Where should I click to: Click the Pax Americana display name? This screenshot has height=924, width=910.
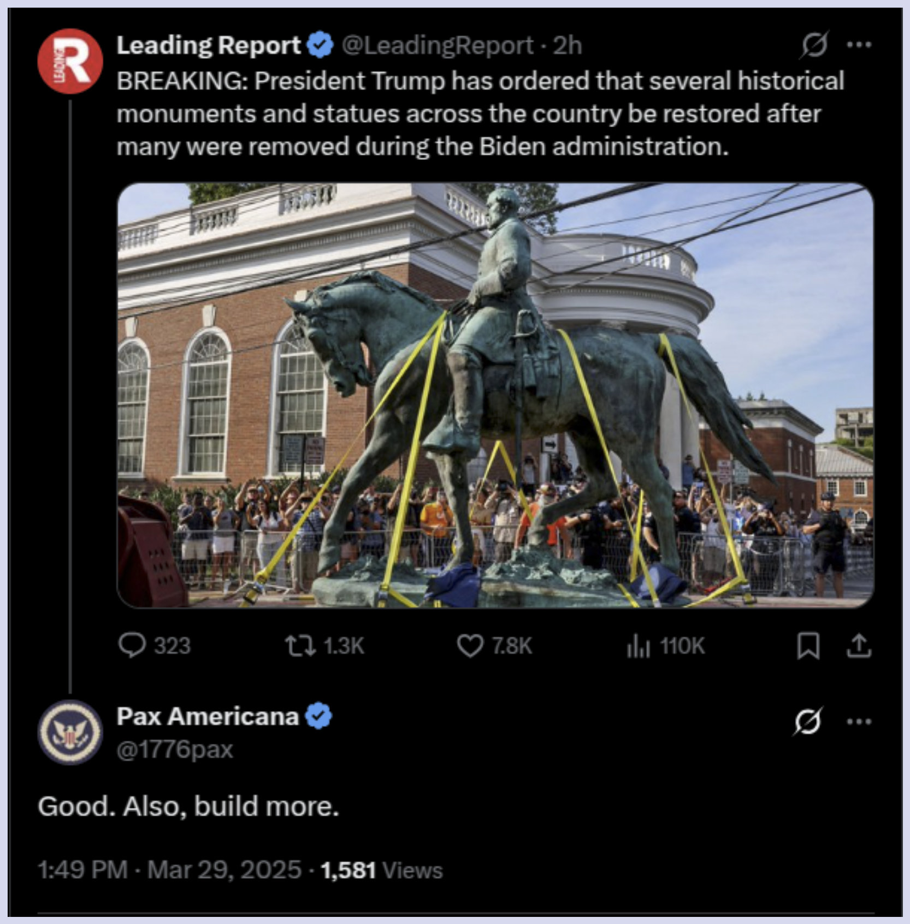pos(208,716)
